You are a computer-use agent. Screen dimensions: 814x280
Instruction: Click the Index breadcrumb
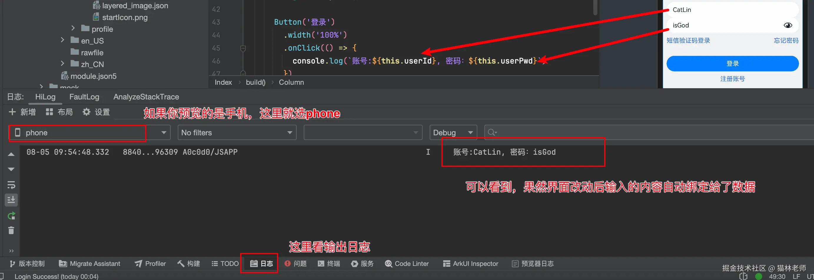(x=223, y=82)
